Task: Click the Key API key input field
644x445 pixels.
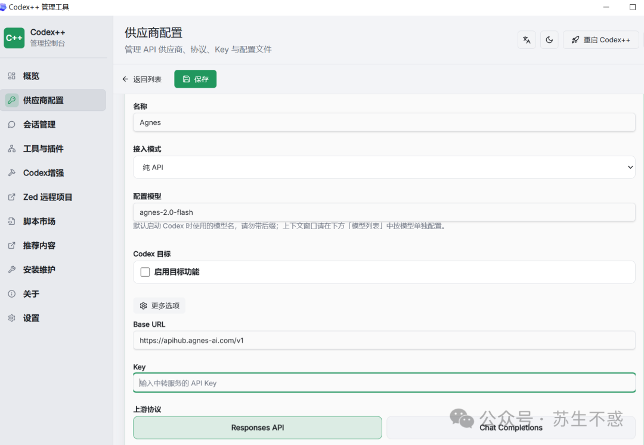Action: [384, 383]
